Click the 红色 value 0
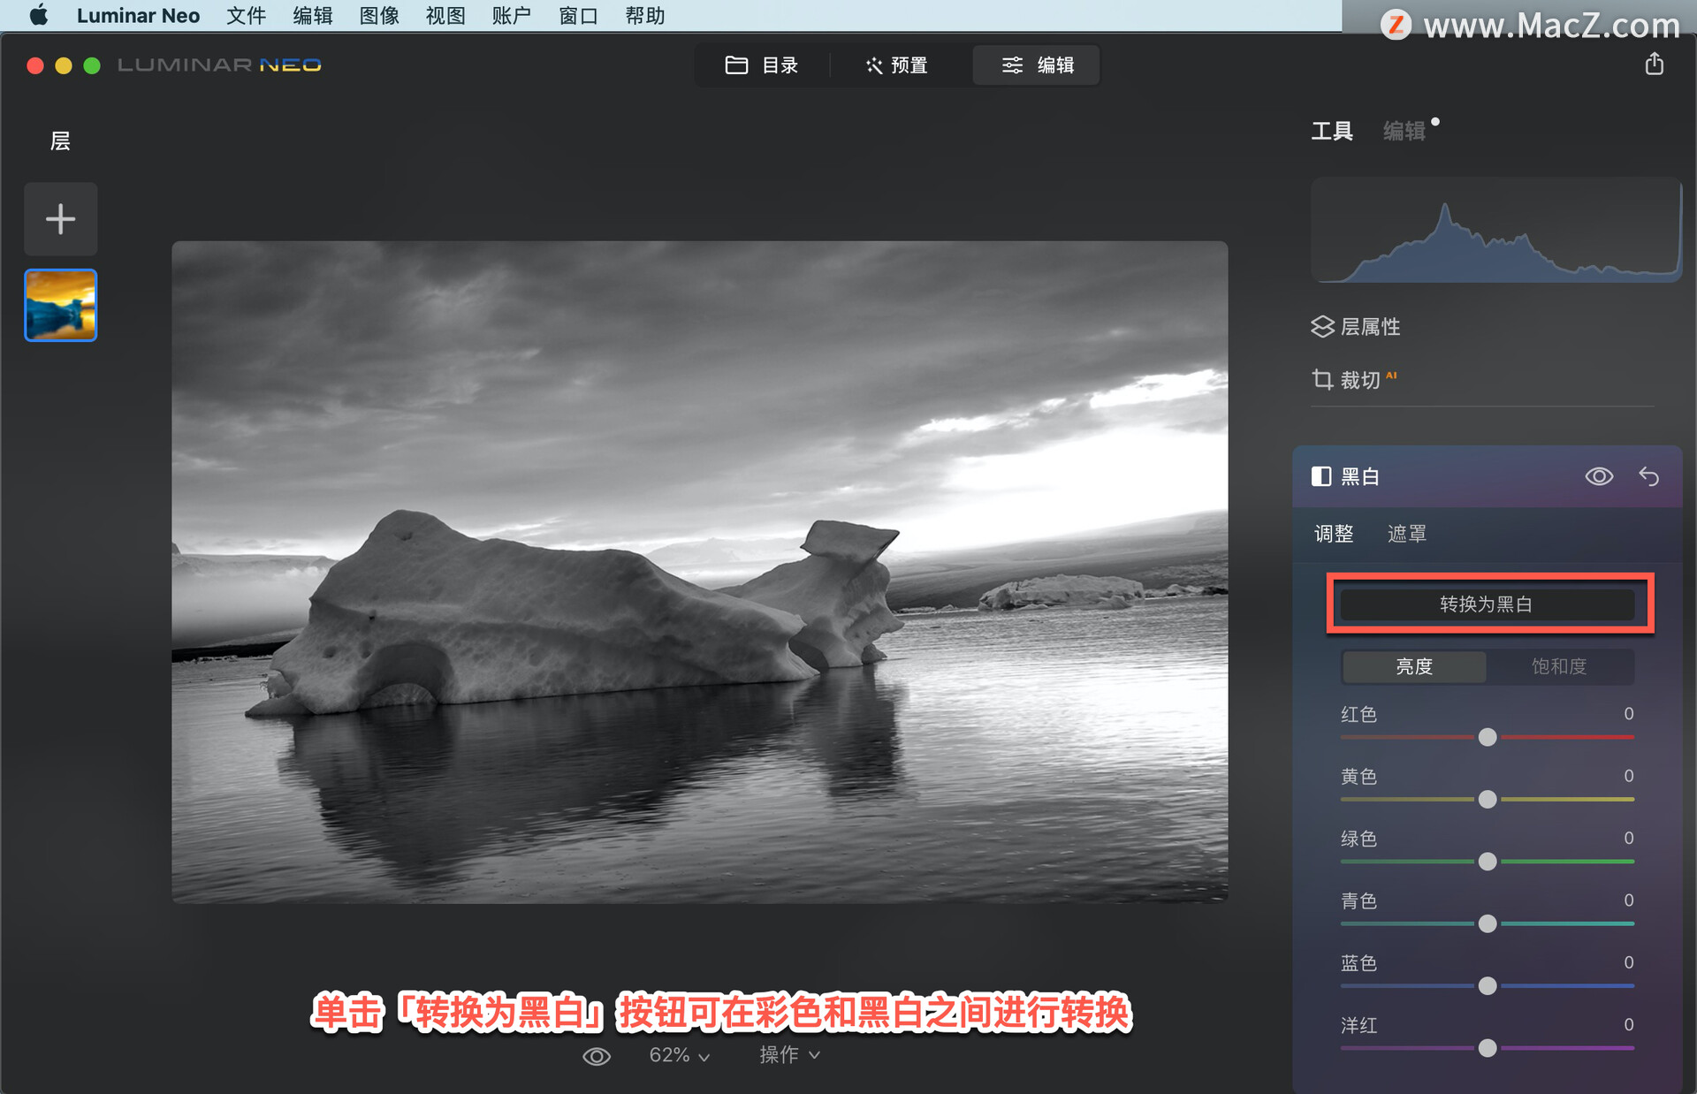The height and width of the screenshot is (1094, 1697). [x=1628, y=714]
